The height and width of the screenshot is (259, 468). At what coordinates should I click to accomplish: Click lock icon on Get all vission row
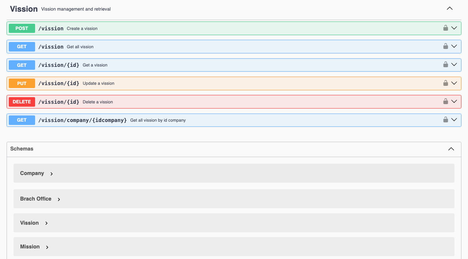pyautogui.click(x=445, y=46)
